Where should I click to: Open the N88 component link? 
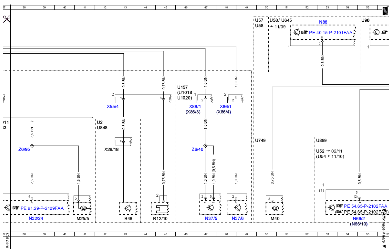click(323, 22)
